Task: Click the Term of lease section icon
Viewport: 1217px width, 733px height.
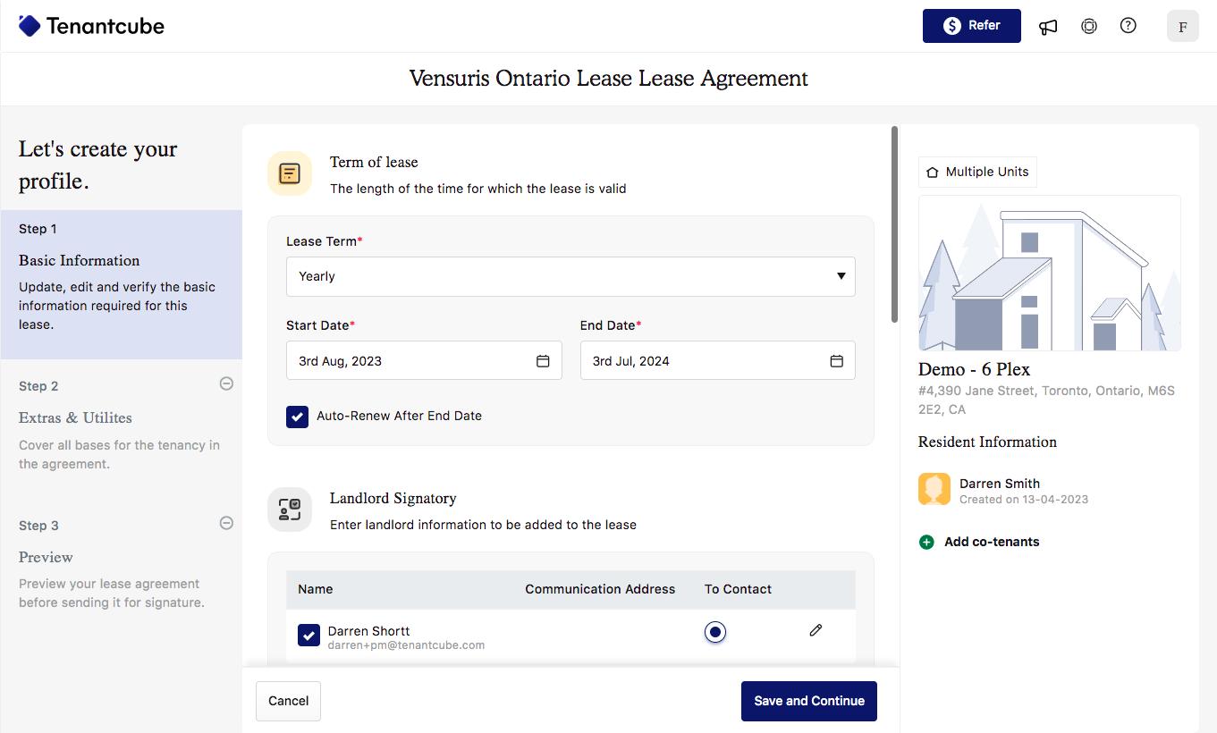Action: 290,173
